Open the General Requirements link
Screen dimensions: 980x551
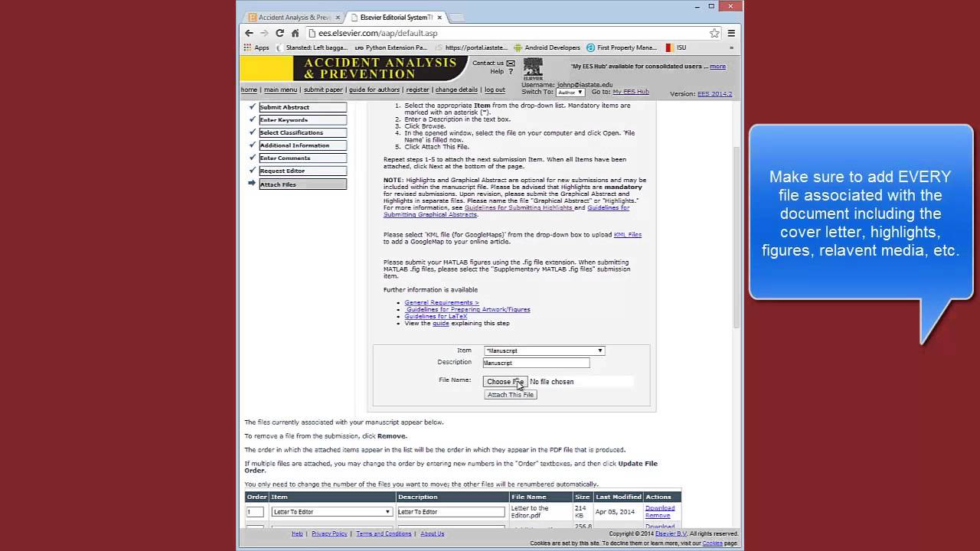click(x=442, y=303)
